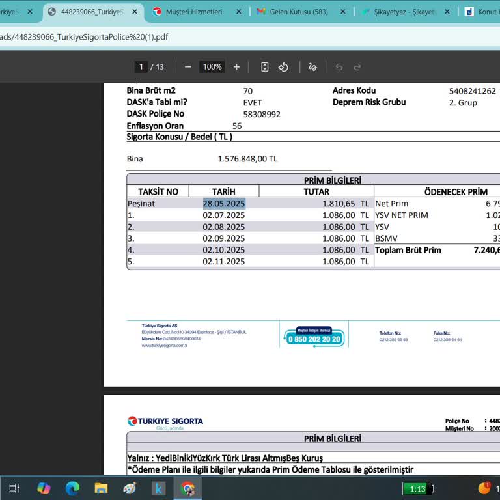Launch Copilot from the taskbar

(x=44, y=488)
